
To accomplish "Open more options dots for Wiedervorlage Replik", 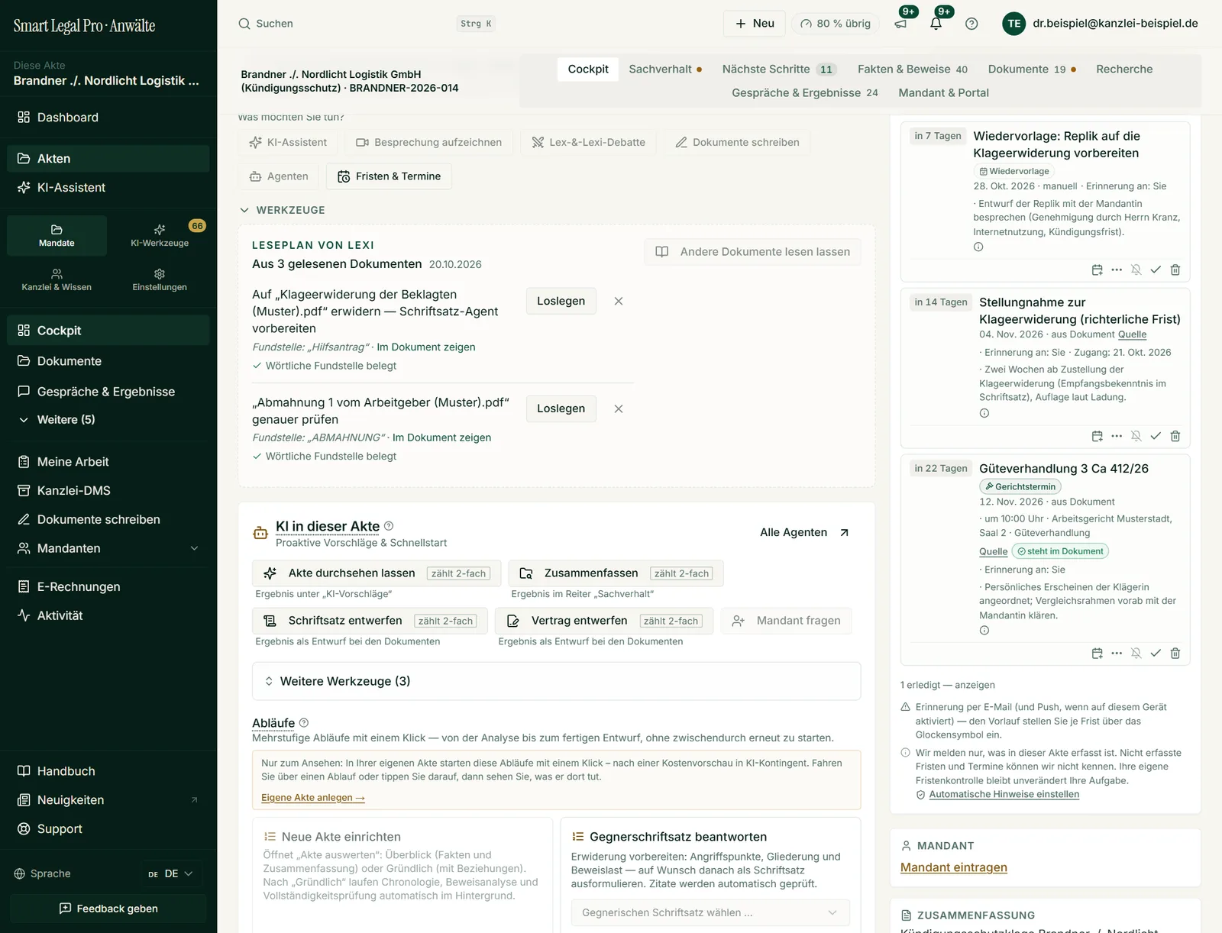I will point(1117,270).
